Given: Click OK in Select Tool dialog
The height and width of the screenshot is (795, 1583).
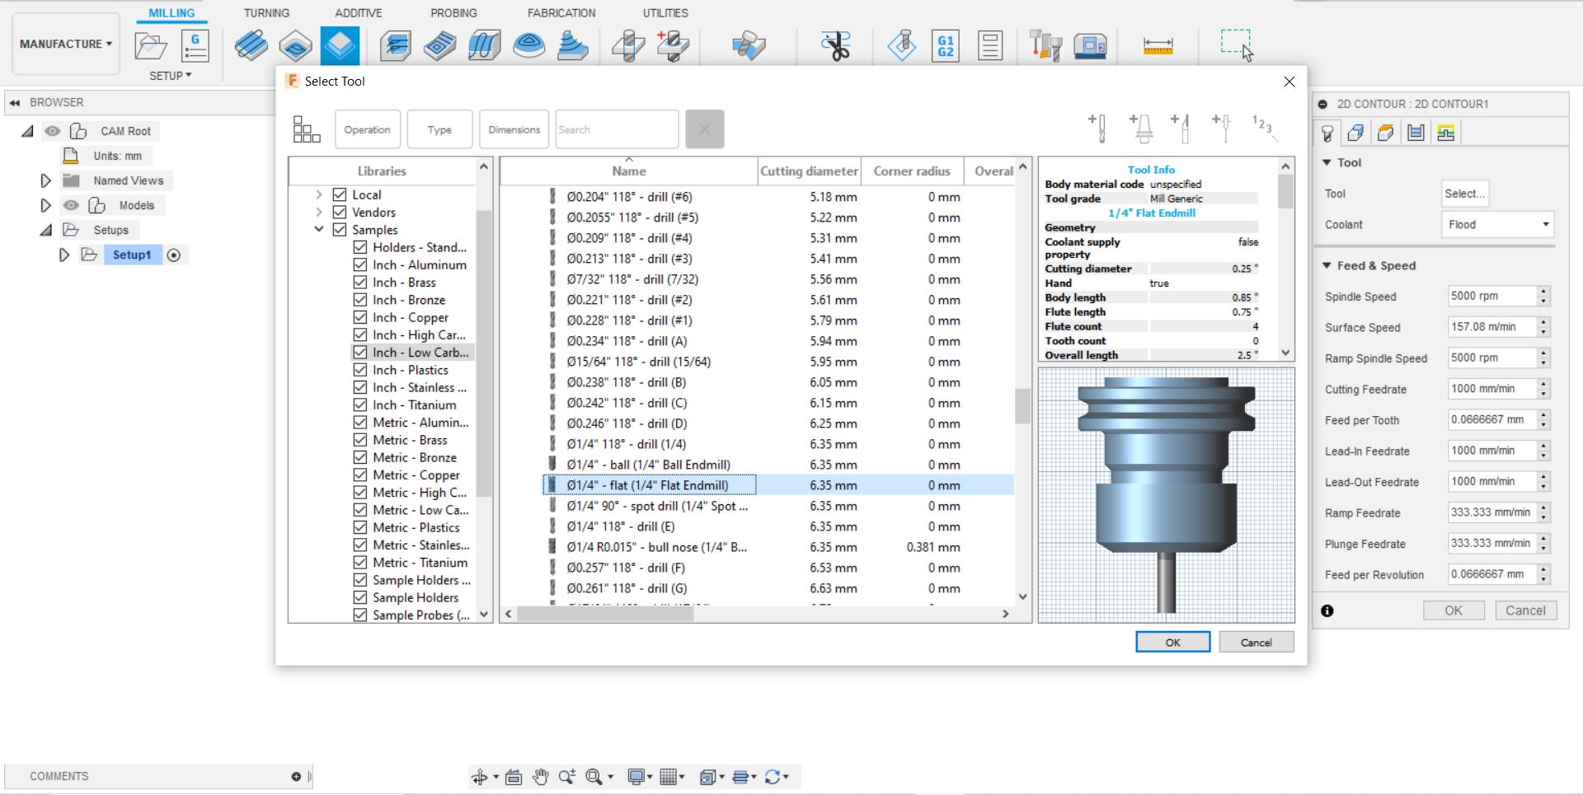Looking at the screenshot, I should (1172, 643).
